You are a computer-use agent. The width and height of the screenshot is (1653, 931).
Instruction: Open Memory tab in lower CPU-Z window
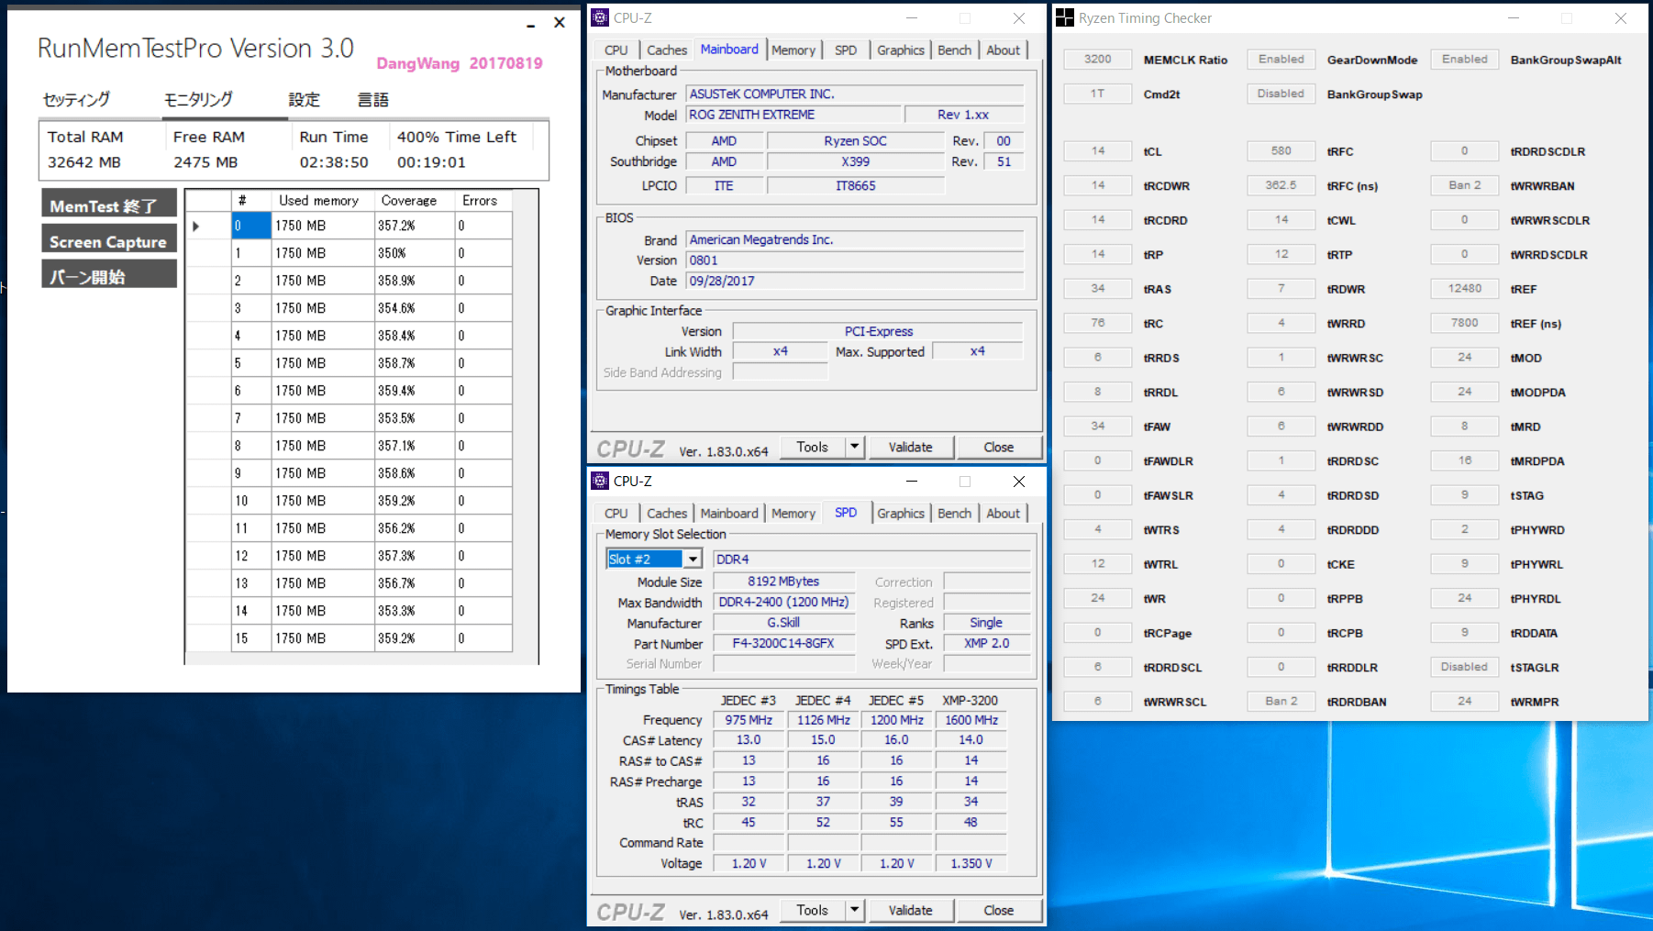[x=793, y=514]
